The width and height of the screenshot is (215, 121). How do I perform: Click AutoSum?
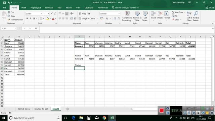[x=178, y=12]
